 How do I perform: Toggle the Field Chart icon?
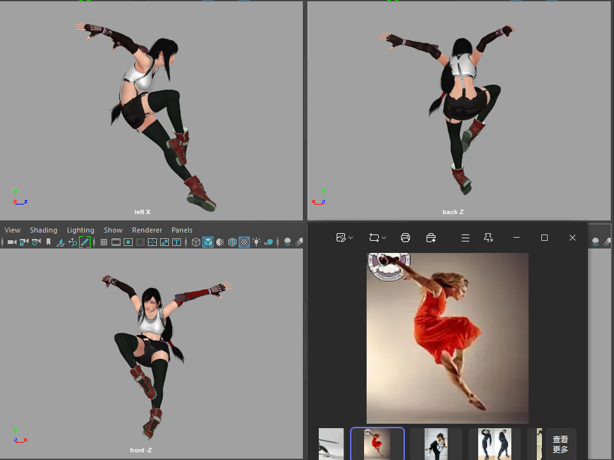[152, 242]
